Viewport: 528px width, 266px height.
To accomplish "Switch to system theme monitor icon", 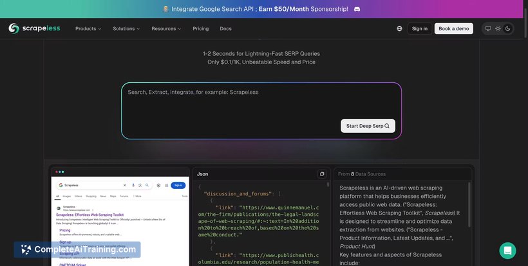I will 488,28.
